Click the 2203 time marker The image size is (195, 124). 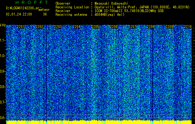pyautogui.click(x=58, y=27)
